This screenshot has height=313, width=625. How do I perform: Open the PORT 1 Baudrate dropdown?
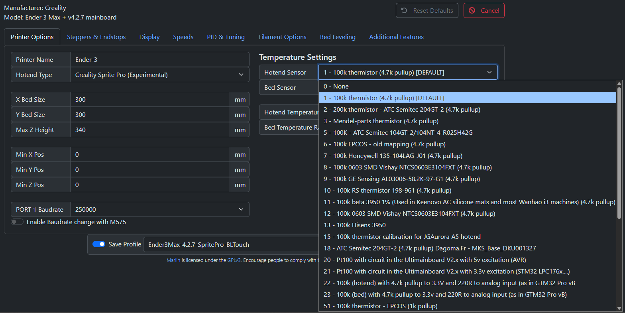(x=159, y=210)
